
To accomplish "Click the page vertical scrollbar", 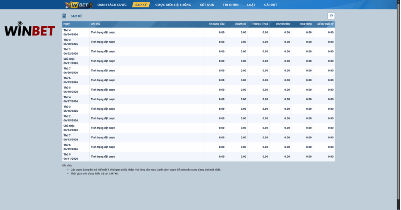I will 398,101.
